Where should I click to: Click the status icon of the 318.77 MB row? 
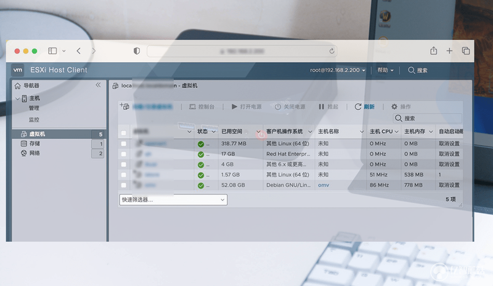(201, 145)
